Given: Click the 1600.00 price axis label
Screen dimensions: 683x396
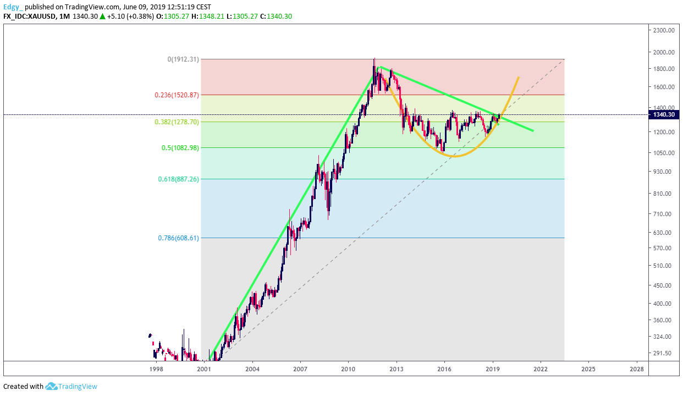Looking at the screenshot, I should (x=664, y=87).
